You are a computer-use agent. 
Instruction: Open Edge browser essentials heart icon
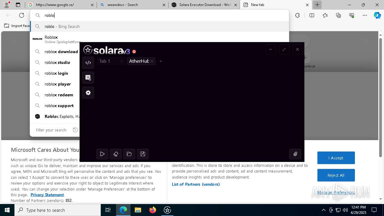coord(352,15)
